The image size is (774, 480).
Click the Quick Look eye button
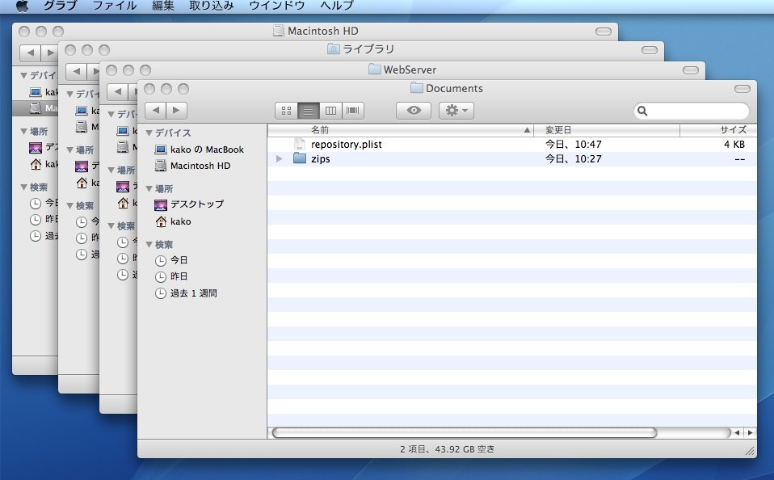(x=414, y=111)
